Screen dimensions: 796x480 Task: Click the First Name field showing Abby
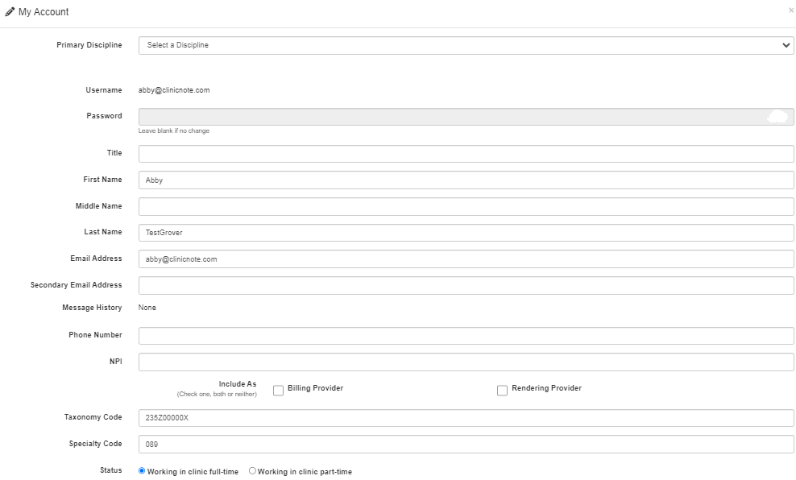click(x=464, y=180)
